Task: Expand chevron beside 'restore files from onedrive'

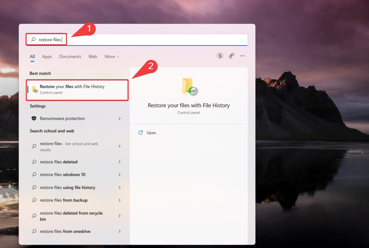Action: click(120, 231)
